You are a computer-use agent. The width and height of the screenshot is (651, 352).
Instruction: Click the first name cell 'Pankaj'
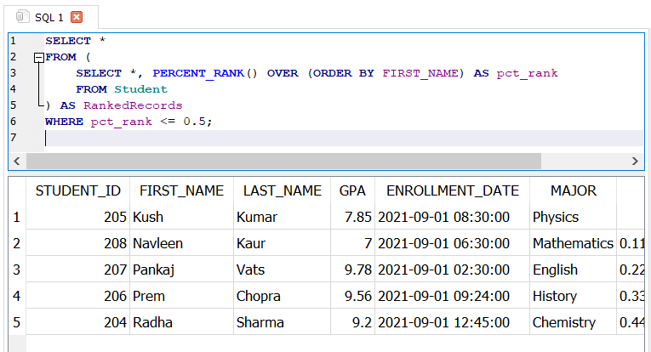pyautogui.click(x=181, y=270)
